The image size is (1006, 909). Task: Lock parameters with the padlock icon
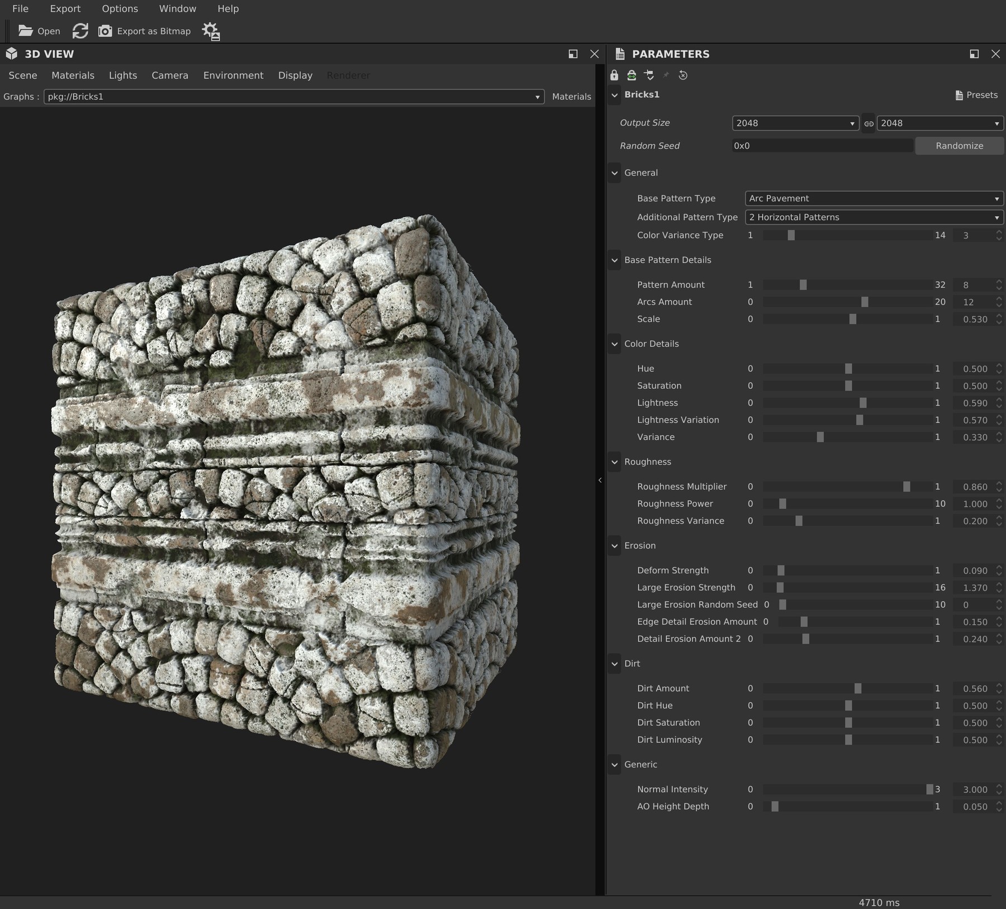[x=614, y=75]
